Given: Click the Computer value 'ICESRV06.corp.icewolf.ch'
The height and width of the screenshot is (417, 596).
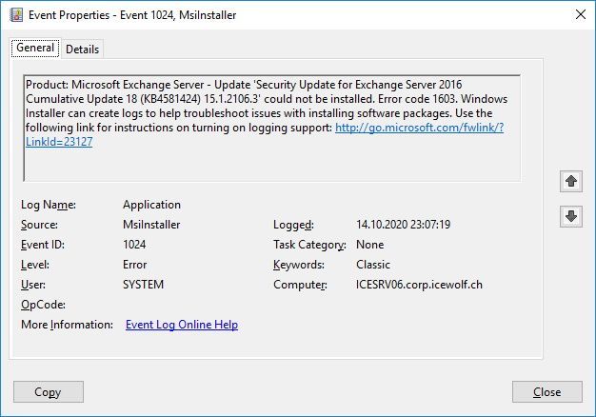Looking at the screenshot, I should click(419, 285).
